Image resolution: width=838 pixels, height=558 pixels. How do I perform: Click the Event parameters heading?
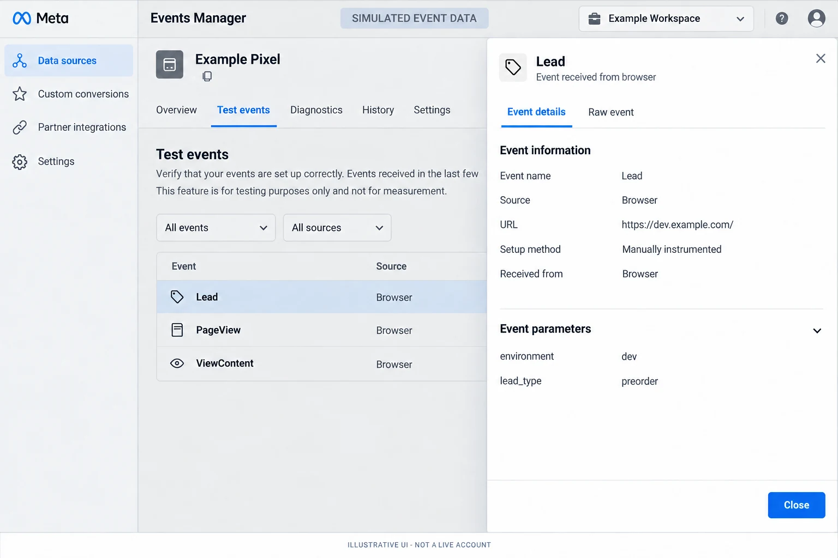point(545,329)
